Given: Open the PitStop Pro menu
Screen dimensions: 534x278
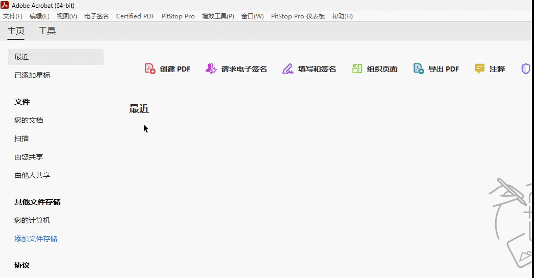Looking at the screenshot, I should click(178, 16).
